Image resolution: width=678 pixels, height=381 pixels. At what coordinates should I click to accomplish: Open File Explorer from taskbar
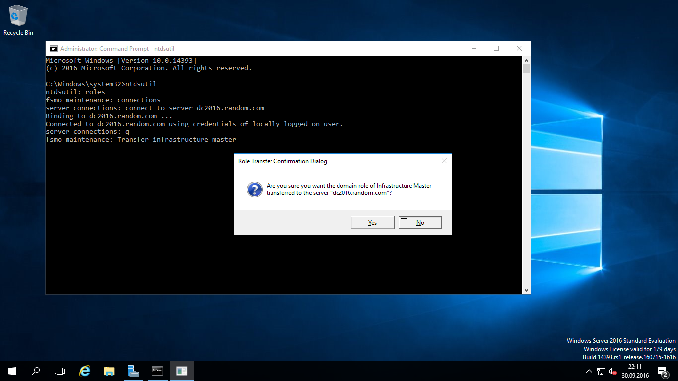[x=109, y=371]
